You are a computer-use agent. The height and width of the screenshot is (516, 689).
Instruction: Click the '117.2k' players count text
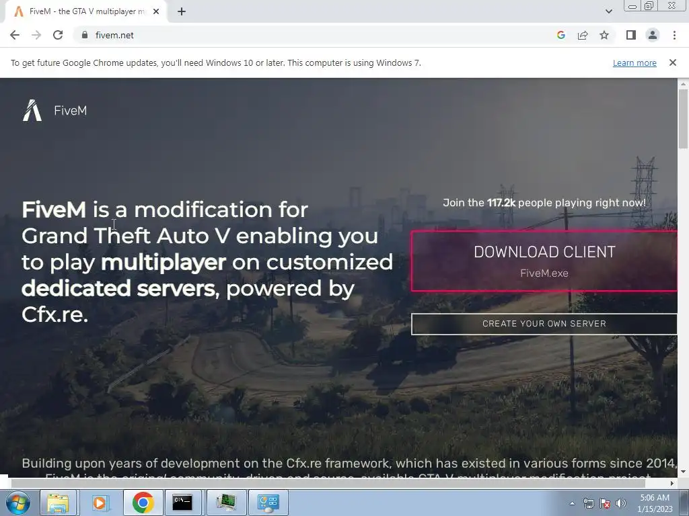(x=501, y=203)
